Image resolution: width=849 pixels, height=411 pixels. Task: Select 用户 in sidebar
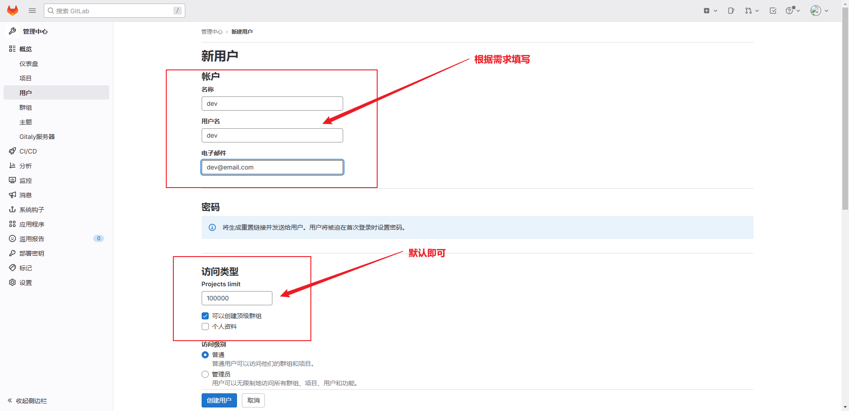click(56, 92)
